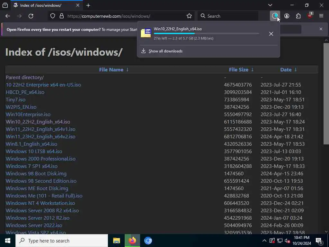Screen dimensions: 329x247
Task: Download Windows 98 Second Edition.iso
Action: (x=41, y=181)
